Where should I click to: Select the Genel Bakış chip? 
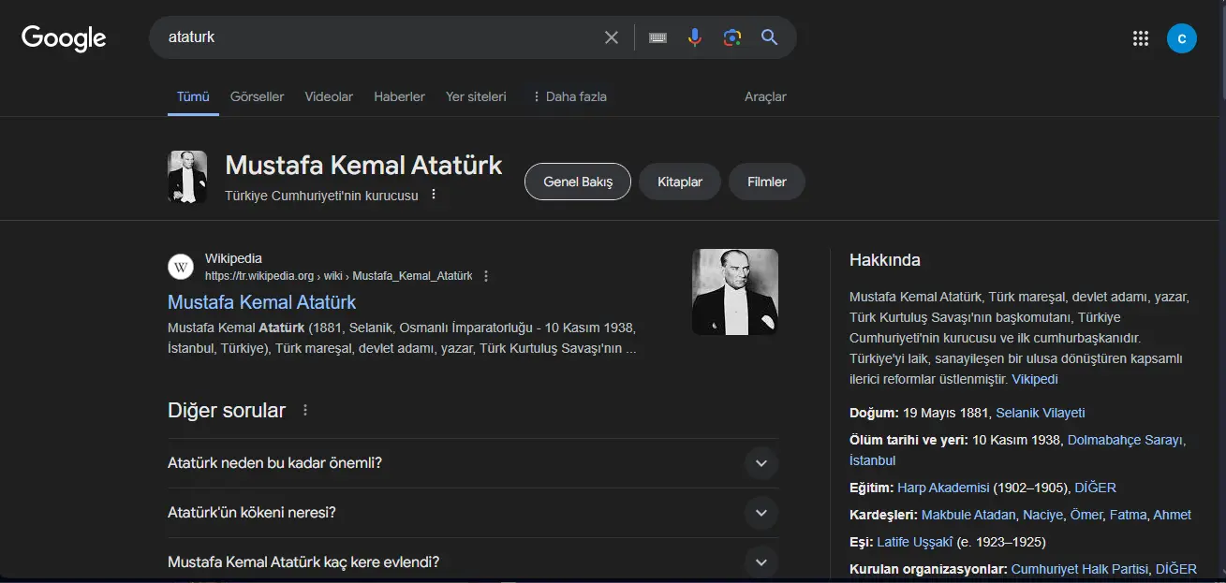pos(578,182)
